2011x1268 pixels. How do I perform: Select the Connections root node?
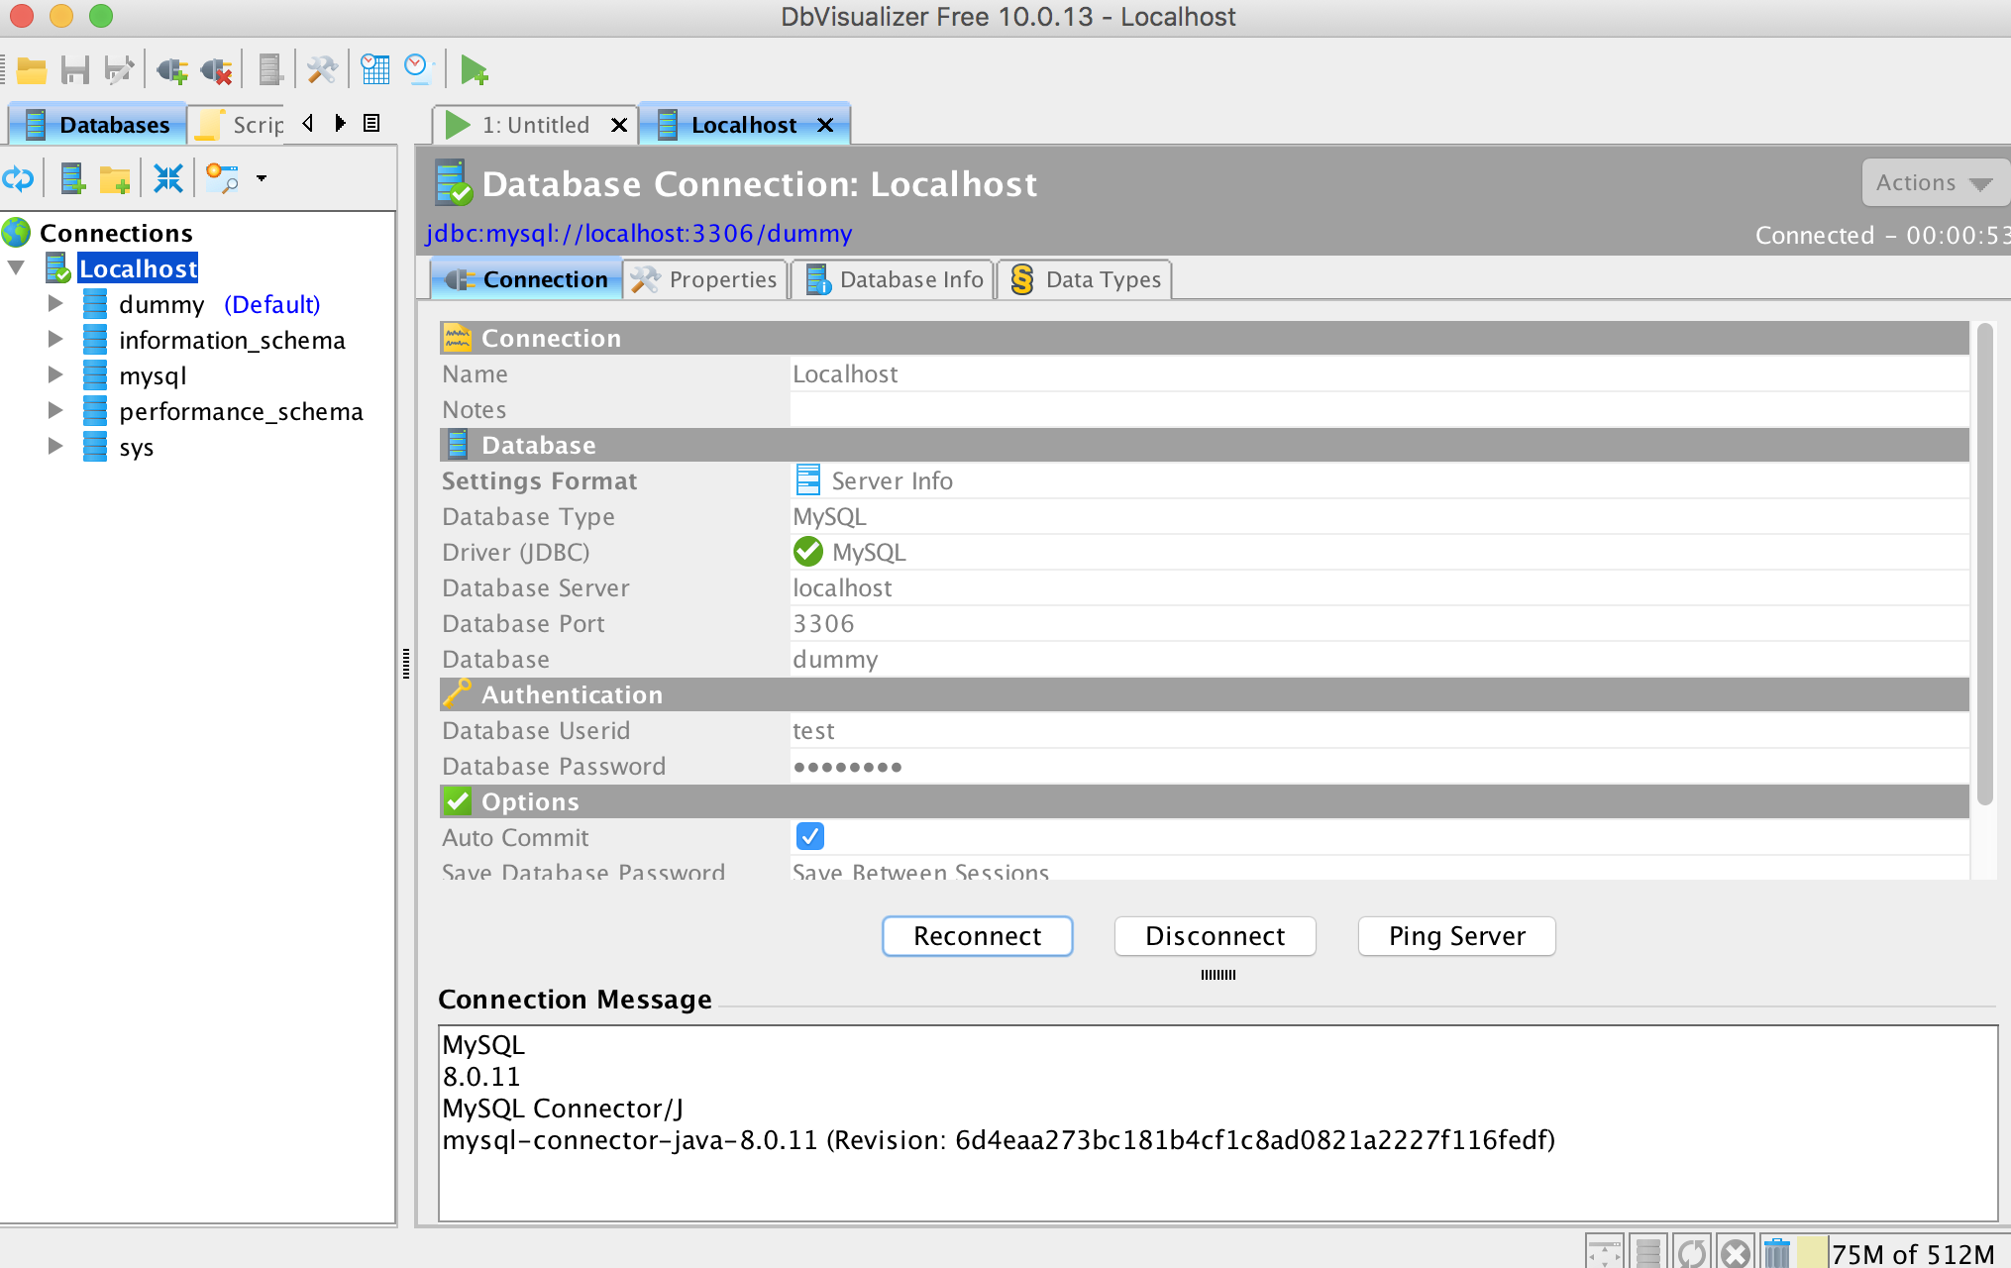pos(116,233)
